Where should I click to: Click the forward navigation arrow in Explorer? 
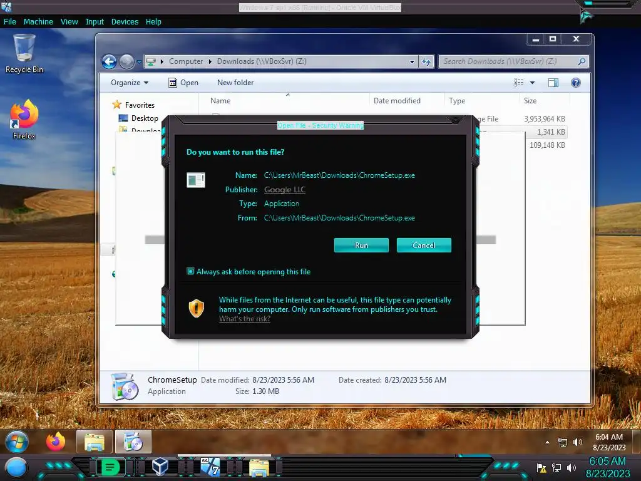[126, 62]
